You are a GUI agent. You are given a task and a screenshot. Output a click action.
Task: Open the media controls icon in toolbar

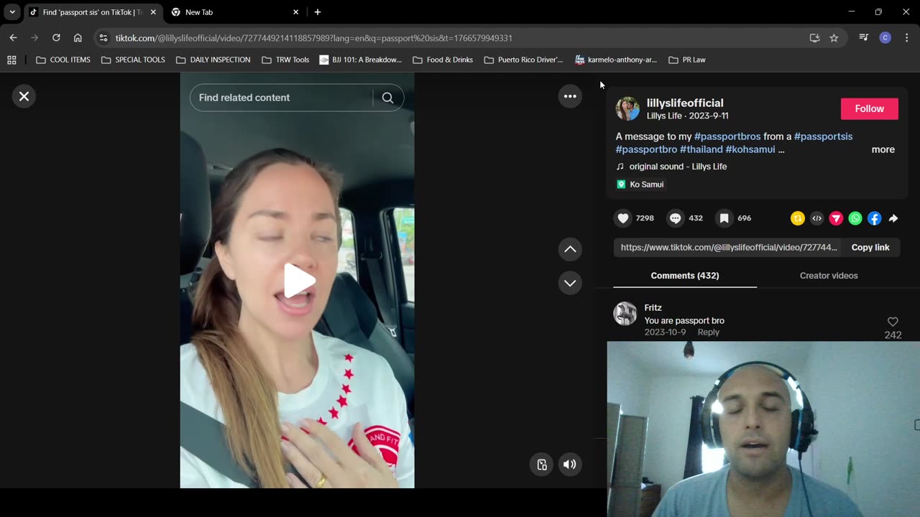pos(864,38)
